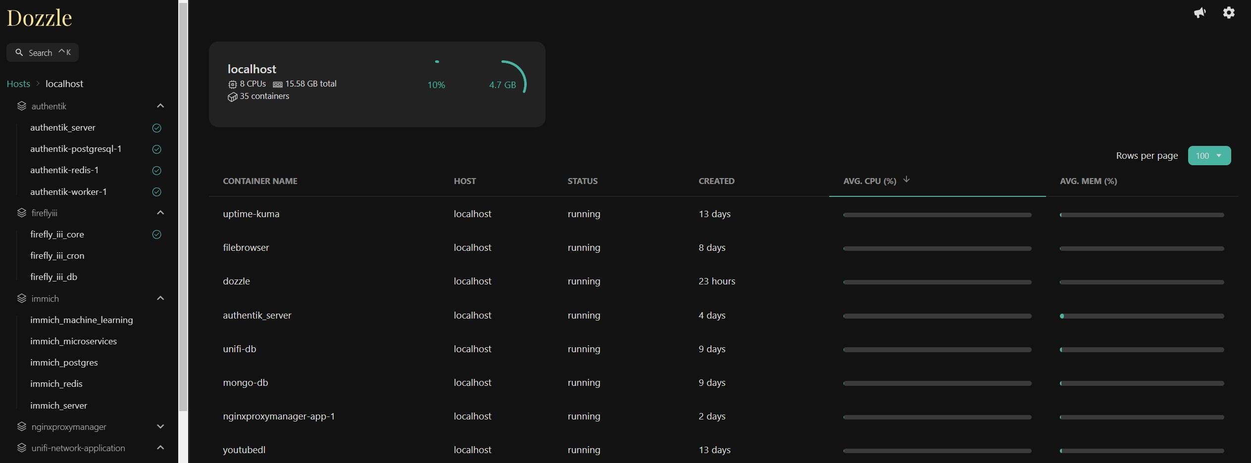1251x463 pixels.
Task: Click the Search input box
Action: coord(43,52)
